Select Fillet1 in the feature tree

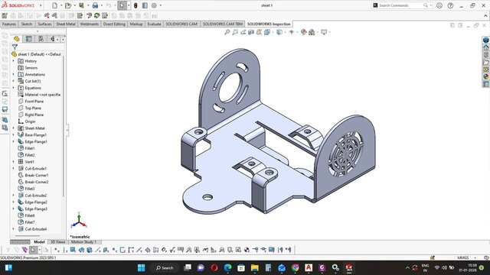pyautogui.click(x=30, y=148)
